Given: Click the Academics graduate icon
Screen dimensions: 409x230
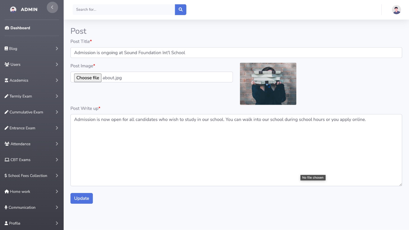Looking at the screenshot, I should [x=6, y=80].
